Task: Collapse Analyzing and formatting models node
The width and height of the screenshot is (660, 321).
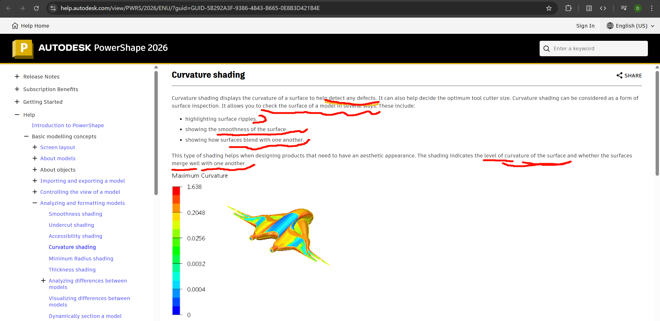Action: [x=35, y=203]
